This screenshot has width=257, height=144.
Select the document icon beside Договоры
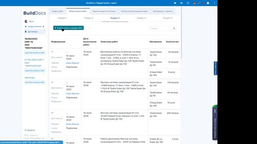tap(26, 32)
